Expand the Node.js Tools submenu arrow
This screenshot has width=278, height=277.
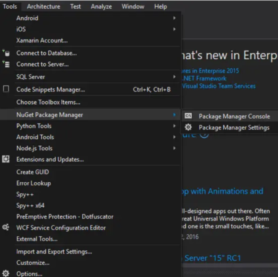pos(174,148)
